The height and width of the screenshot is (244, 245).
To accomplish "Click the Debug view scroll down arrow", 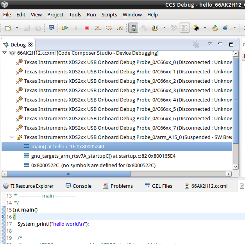I will click(236, 167).
